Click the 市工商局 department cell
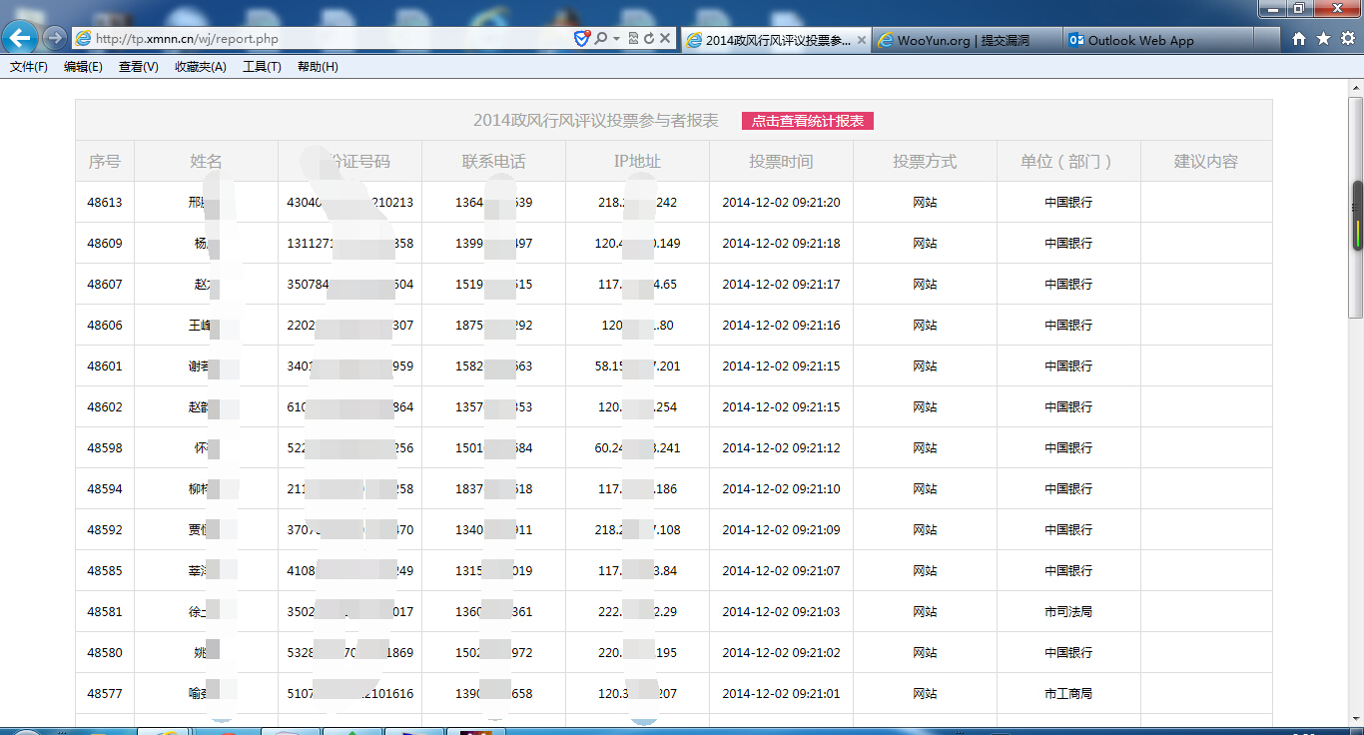 1068,693
